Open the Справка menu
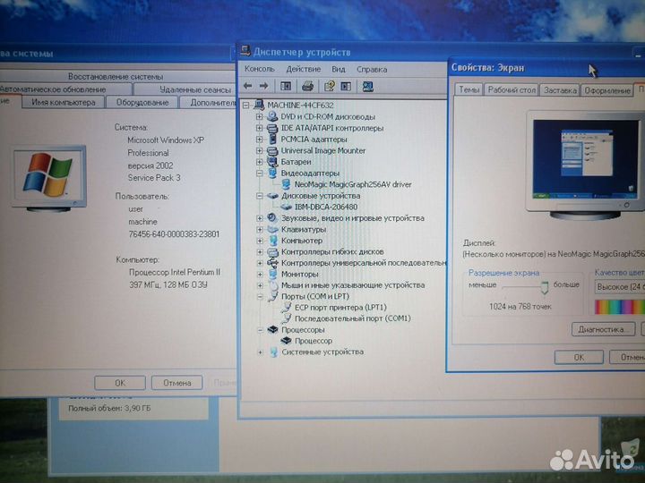Image resolution: width=645 pixels, height=483 pixels. click(372, 69)
